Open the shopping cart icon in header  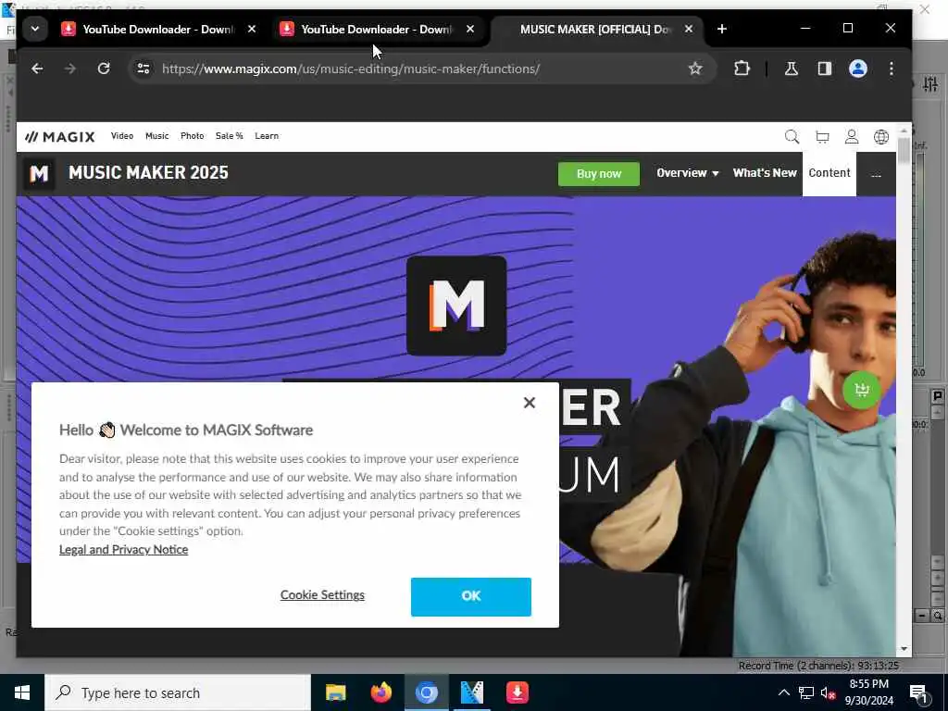822,137
